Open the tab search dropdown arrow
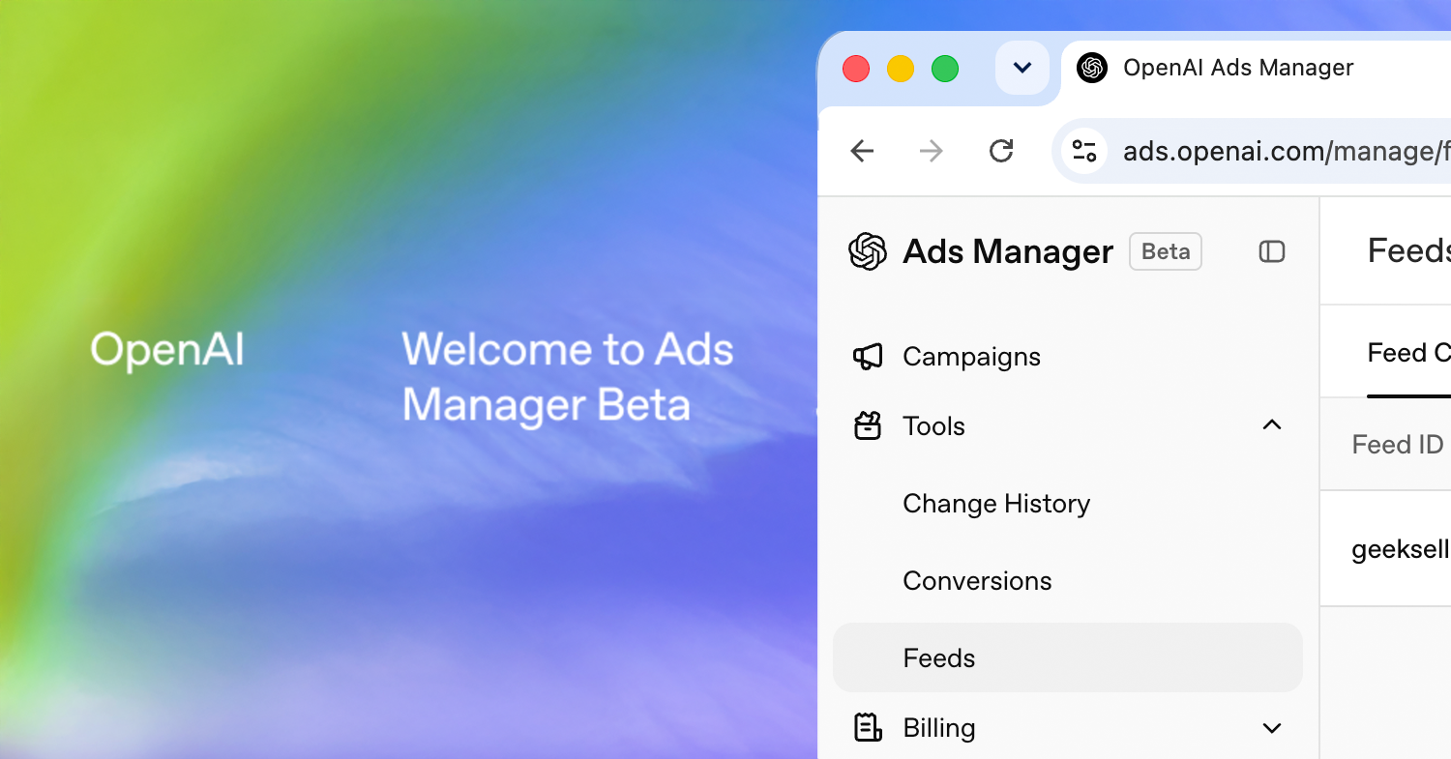This screenshot has height=759, width=1451. [1022, 68]
